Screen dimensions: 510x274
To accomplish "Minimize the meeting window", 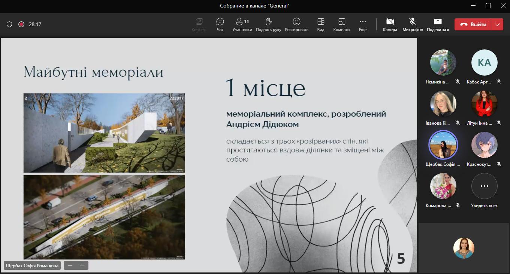I will click(x=474, y=6).
